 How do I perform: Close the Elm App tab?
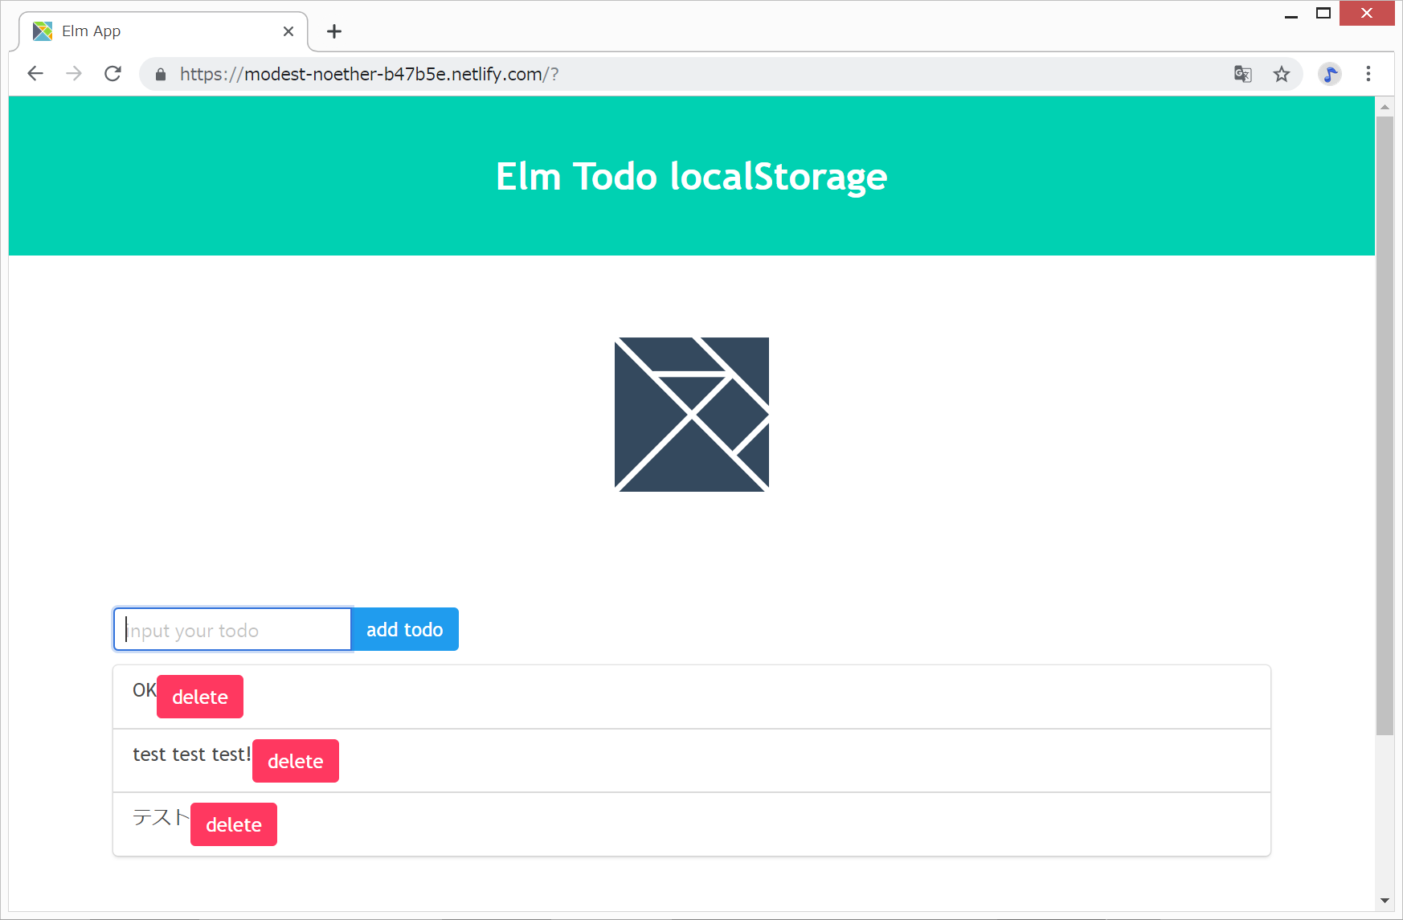pos(288,31)
